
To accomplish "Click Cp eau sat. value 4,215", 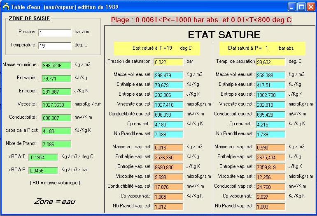I will point(270,124).
